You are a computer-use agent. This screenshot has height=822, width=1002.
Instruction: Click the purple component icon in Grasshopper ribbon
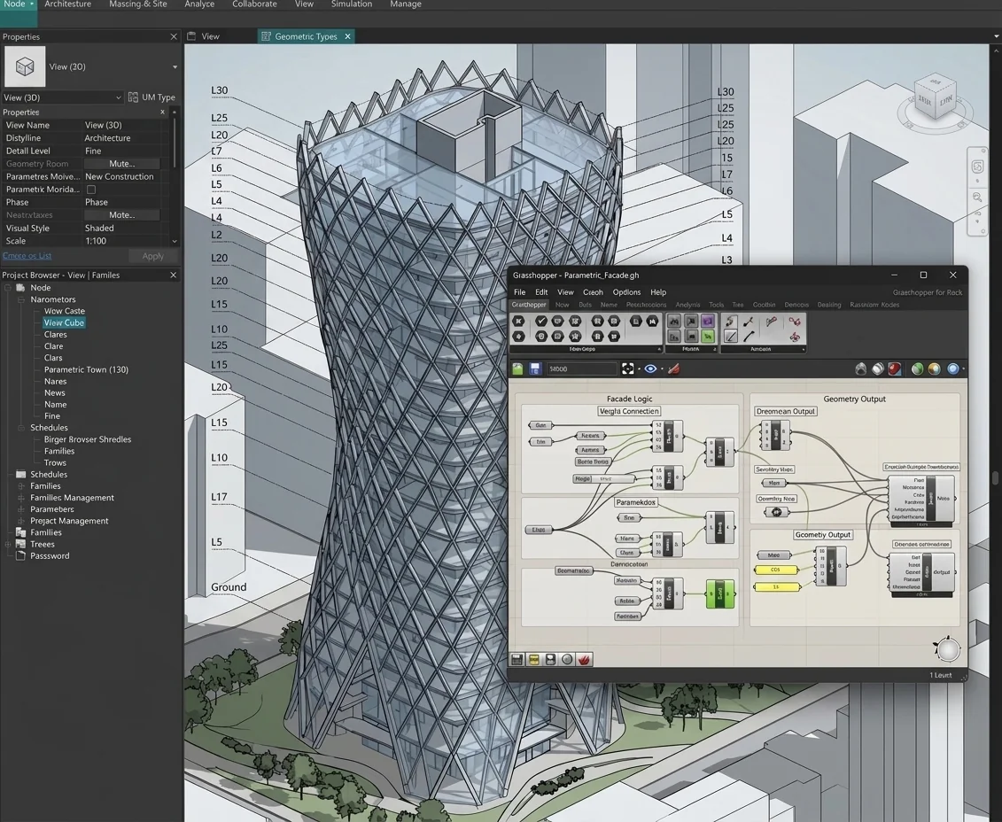pyautogui.click(x=707, y=321)
